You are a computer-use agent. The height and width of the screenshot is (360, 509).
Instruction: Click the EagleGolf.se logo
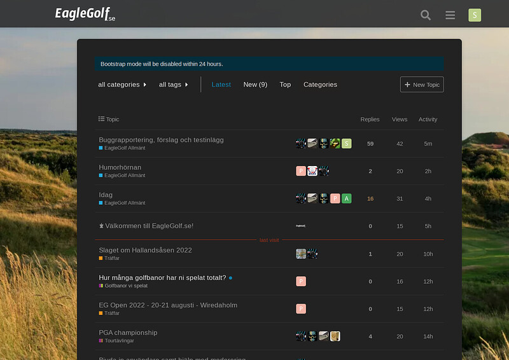pyautogui.click(x=85, y=14)
